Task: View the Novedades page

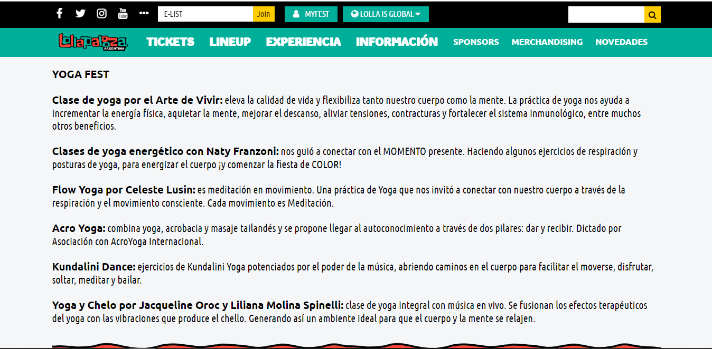Action: 621,42
